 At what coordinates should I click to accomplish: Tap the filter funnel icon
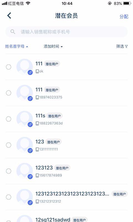click(x=126, y=46)
